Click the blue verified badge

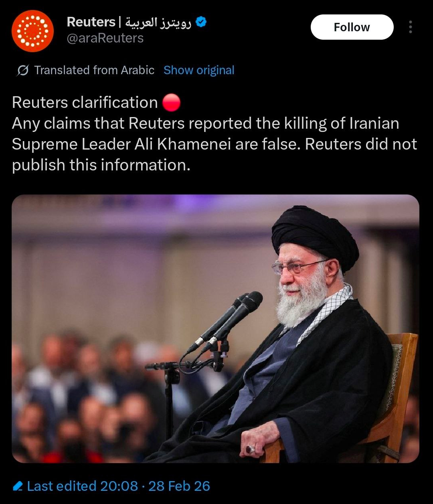tap(201, 22)
